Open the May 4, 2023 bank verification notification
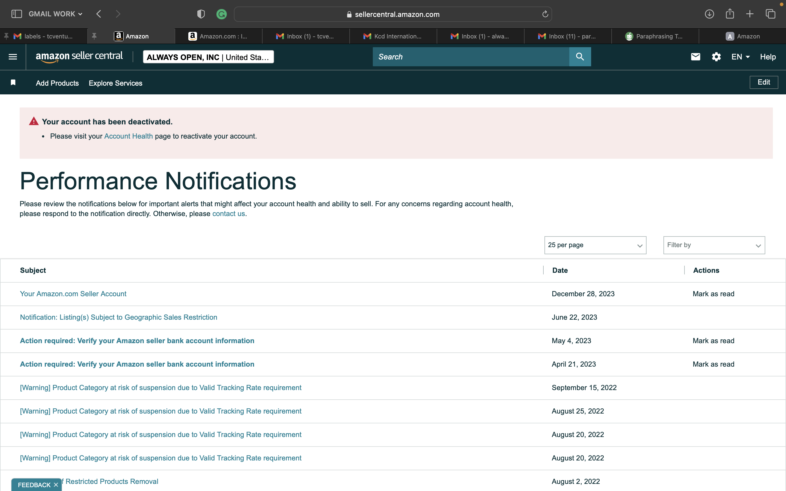Viewport: 786px width, 491px height. (x=137, y=341)
